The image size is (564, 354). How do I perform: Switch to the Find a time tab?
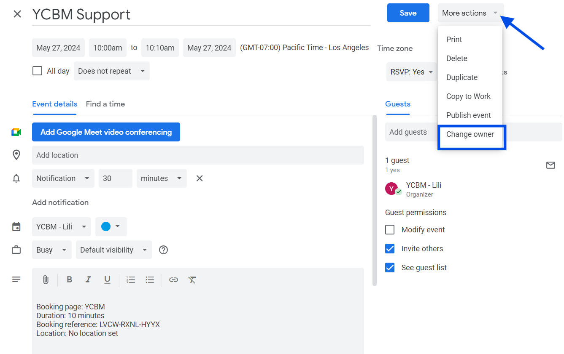(105, 104)
